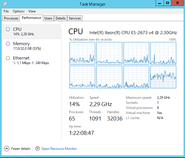Image resolution: width=185 pixels, height=158 pixels.
Task: Click the Open Resource Monitor link
Action: coord(59,149)
